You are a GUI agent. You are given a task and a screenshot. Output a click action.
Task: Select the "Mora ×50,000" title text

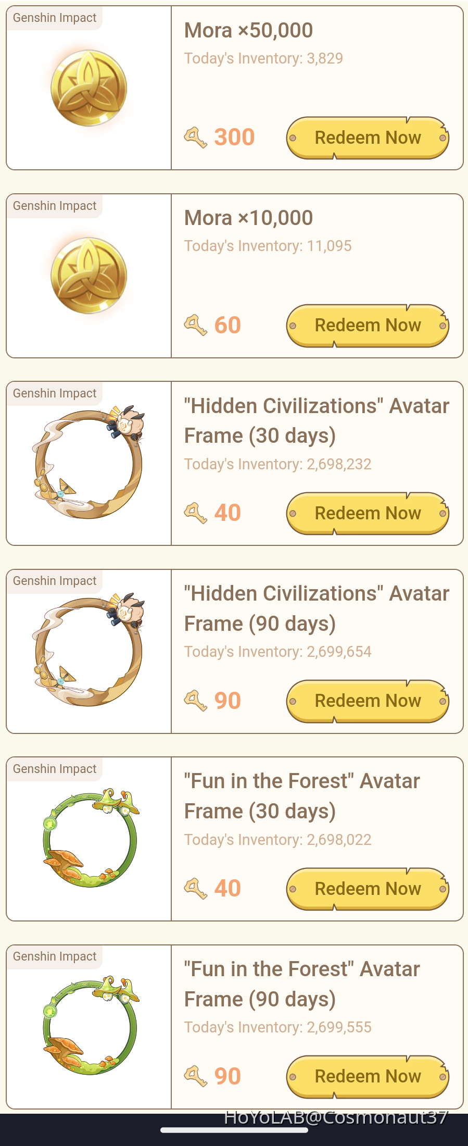[248, 31]
